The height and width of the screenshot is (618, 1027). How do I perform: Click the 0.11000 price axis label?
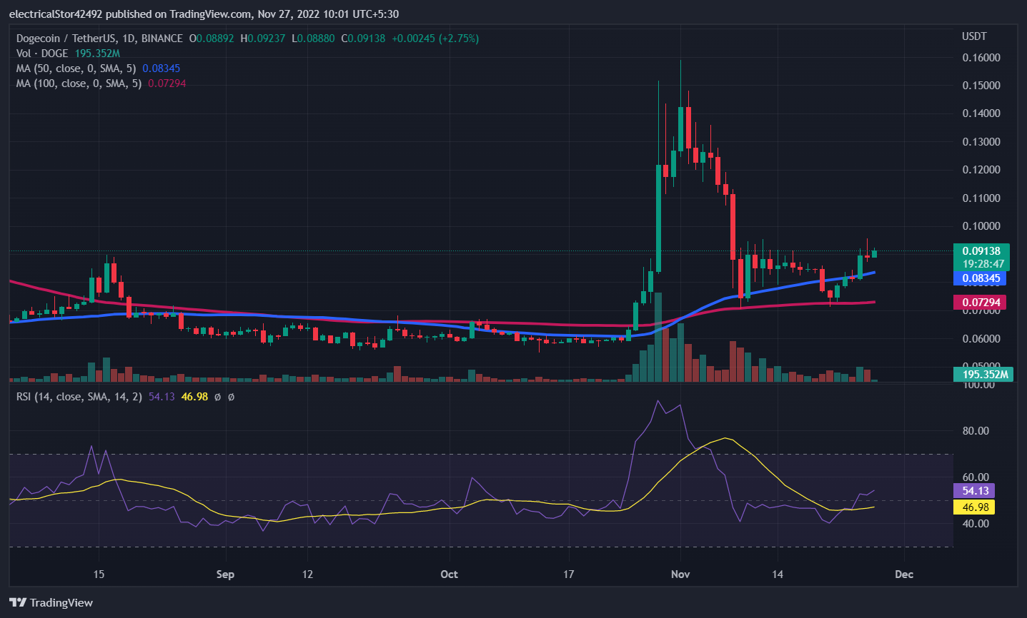click(981, 198)
